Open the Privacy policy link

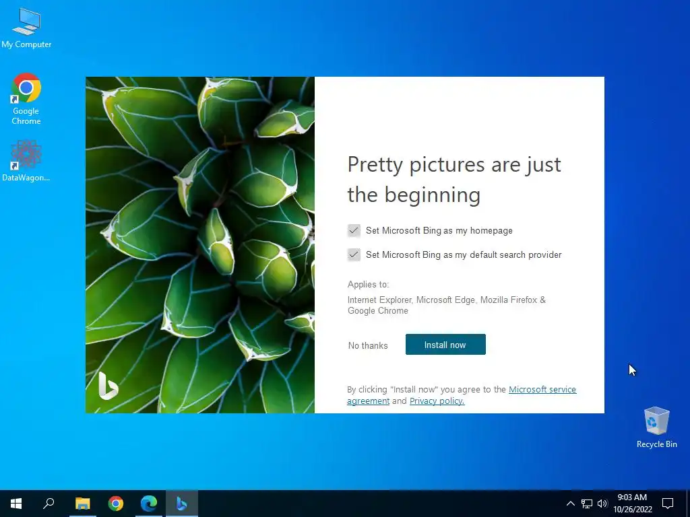coord(437,401)
